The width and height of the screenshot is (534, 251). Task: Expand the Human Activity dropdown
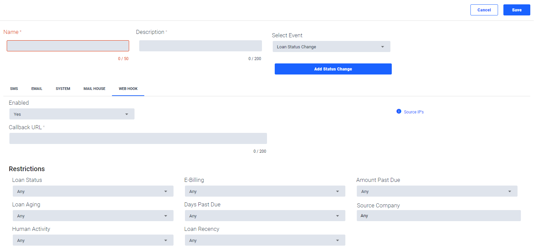pyautogui.click(x=93, y=240)
